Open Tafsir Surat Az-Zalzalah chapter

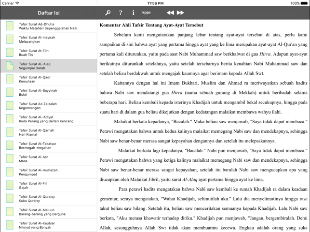tap(48, 105)
